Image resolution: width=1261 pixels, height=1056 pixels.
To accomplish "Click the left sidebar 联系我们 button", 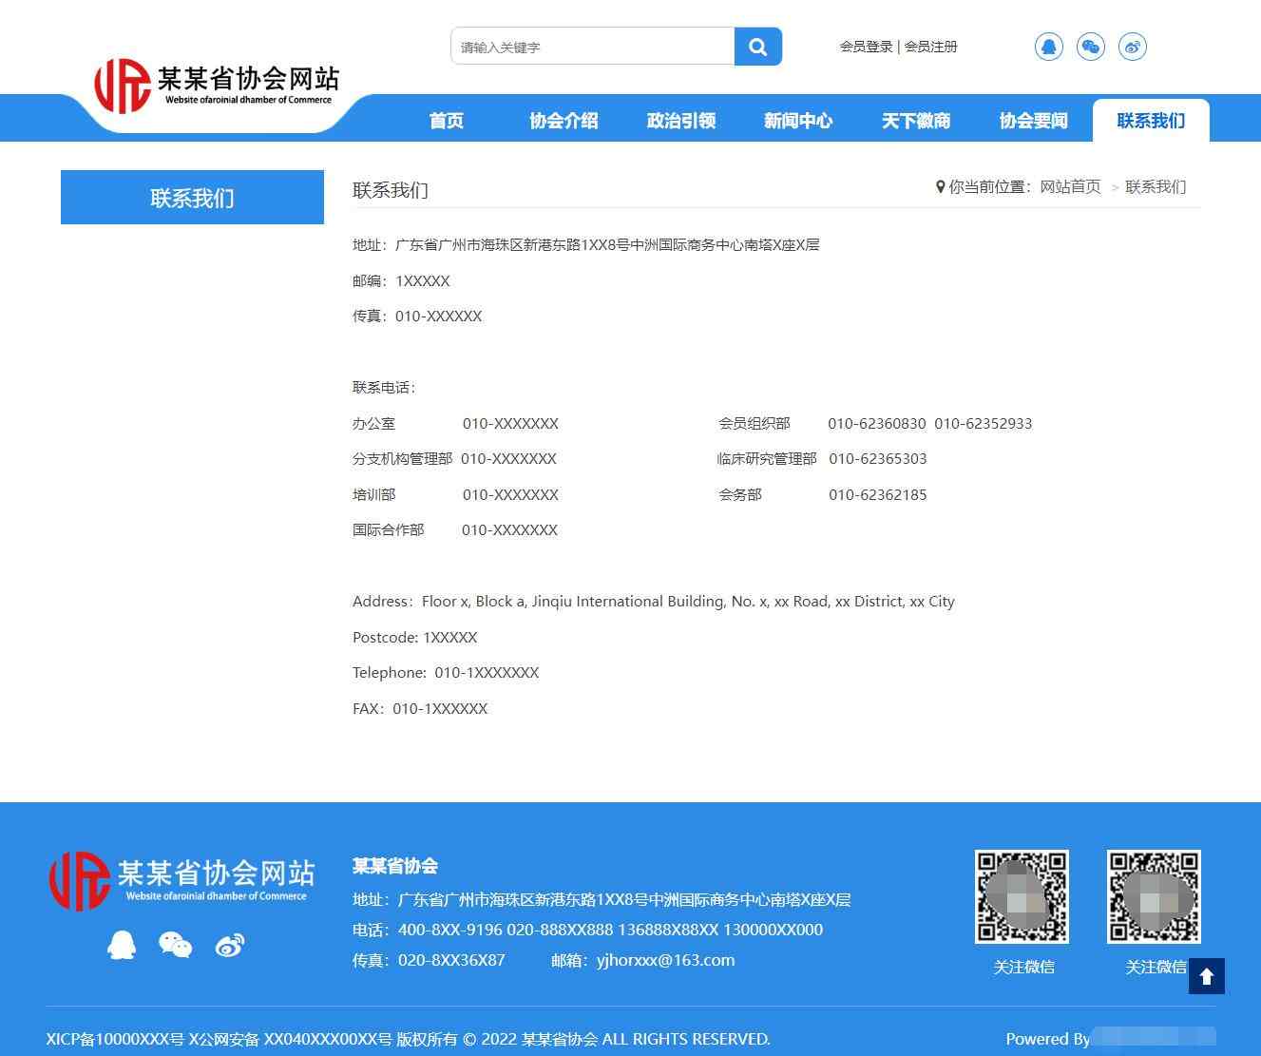I will pyautogui.click(x=192, y=198).
